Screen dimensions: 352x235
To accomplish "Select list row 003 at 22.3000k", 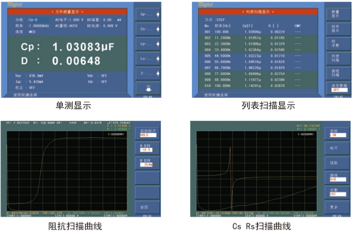I will click(x=257, y=44).
